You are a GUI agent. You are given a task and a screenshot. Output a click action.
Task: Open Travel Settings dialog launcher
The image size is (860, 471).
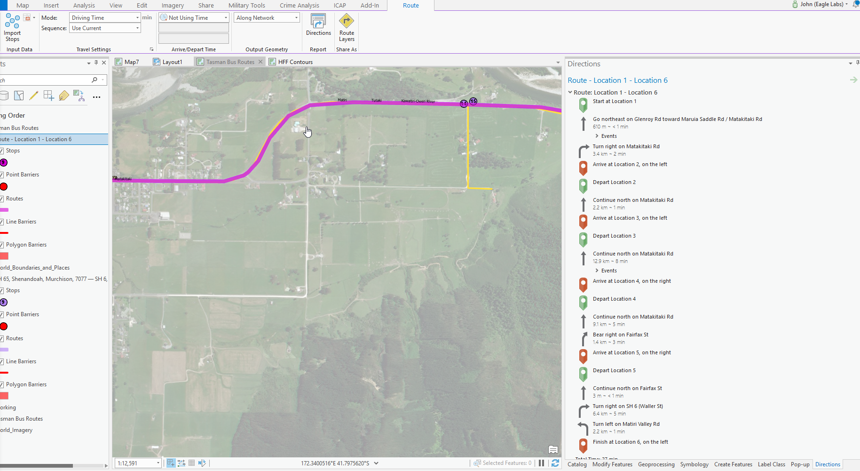tap(151, 49)
